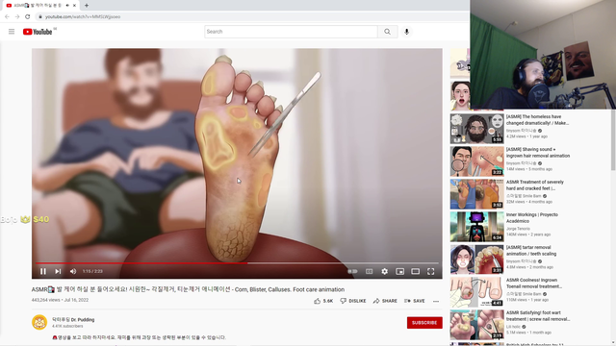
Task: Enable miniplayer mode
Action: [400, 271]
